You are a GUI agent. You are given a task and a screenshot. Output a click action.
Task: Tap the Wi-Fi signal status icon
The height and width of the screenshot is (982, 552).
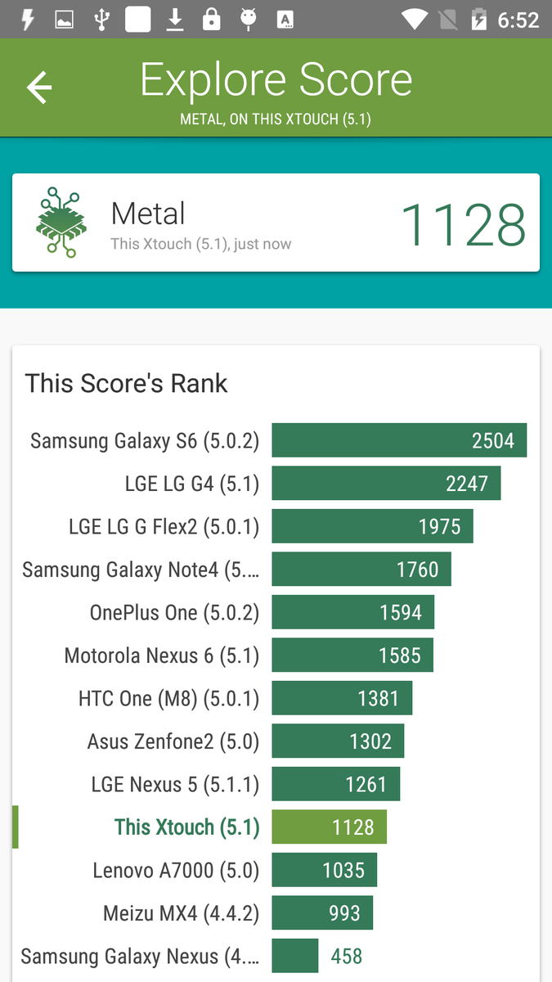pyautogui.click(x=415, y=20)
